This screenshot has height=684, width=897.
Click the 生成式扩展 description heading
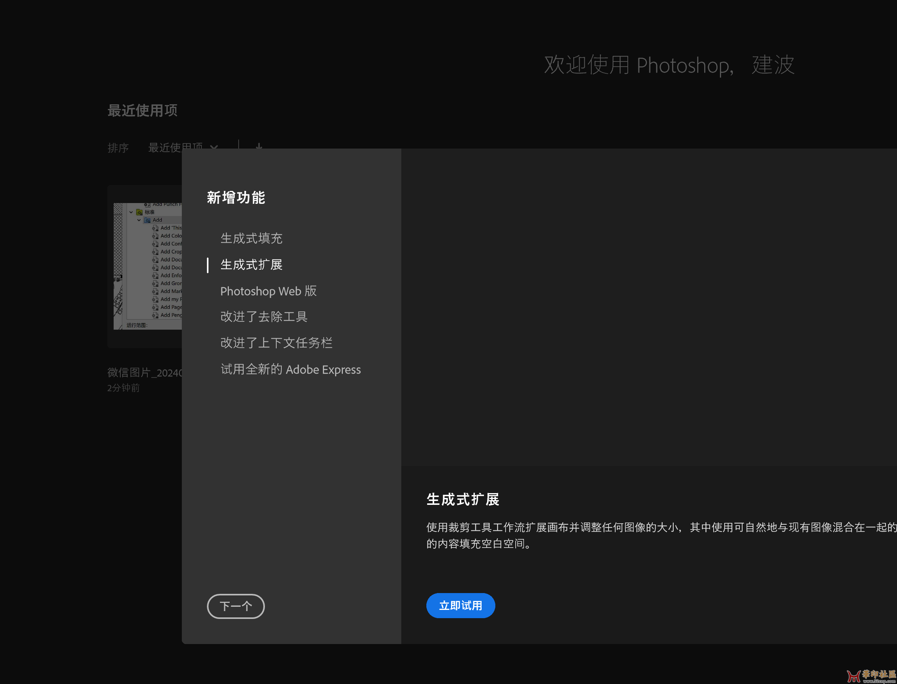[x=463, y=499]
